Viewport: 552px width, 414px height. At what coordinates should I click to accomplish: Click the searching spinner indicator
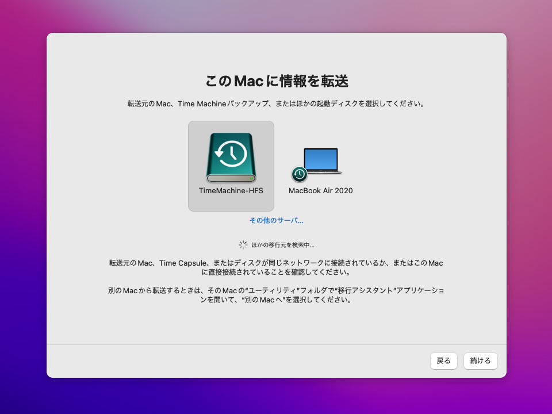243,245
